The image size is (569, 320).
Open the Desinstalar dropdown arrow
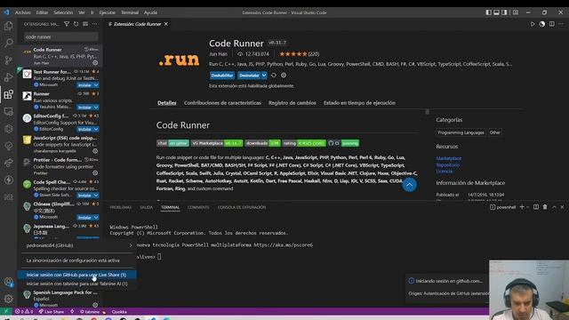click(264, 75)
